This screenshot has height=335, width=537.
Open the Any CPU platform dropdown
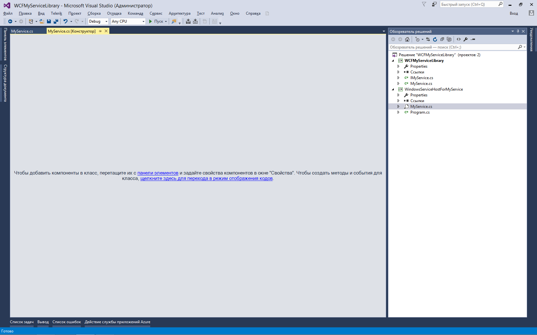[128, 21]
